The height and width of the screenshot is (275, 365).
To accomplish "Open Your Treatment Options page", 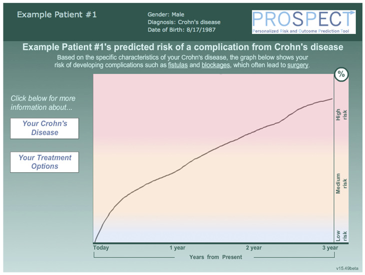I will point(45,162).
